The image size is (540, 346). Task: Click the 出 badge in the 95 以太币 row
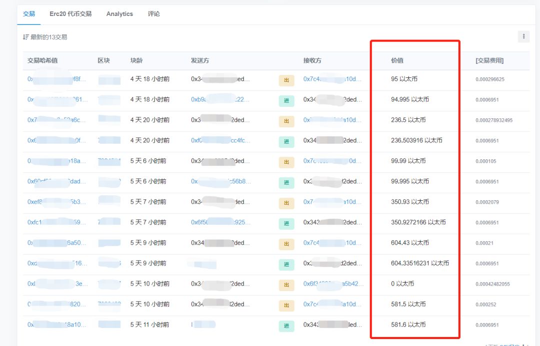[286, 80]
